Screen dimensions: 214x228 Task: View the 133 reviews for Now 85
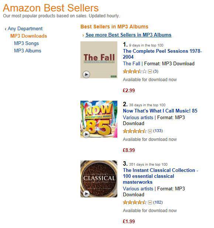[x=158, y=131]
